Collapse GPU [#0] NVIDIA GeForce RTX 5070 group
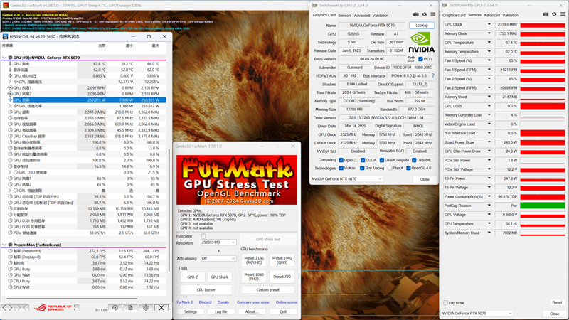The height and width of the screenshot is (320, 569). [x=4, y=58]
